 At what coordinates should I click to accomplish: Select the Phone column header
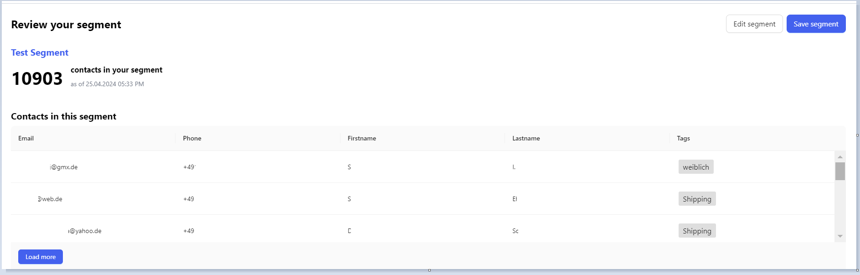(x=192, y=138)
